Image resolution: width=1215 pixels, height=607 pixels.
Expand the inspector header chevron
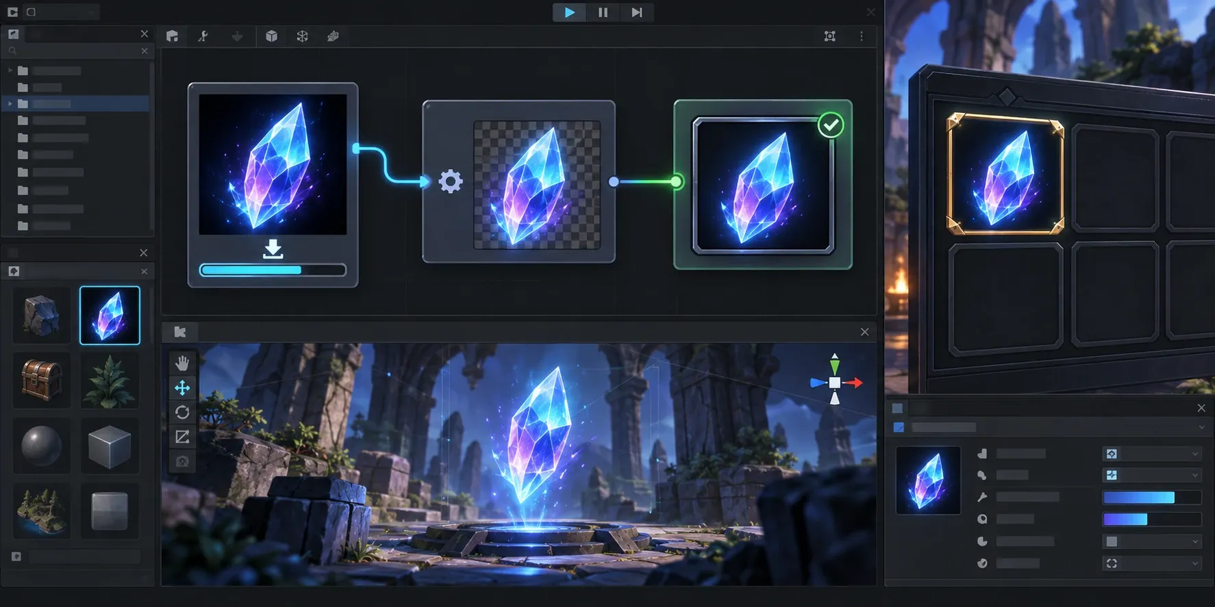[1201, 428]
